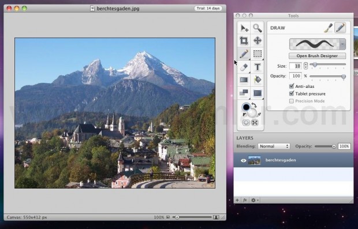This screenshot has height=229, width=358.
Task: Select the Rectangular Marquee selection tool
Action: (x=258, y=54)
